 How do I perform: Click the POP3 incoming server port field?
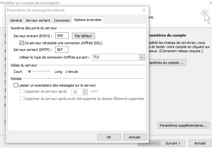[62, 36]
